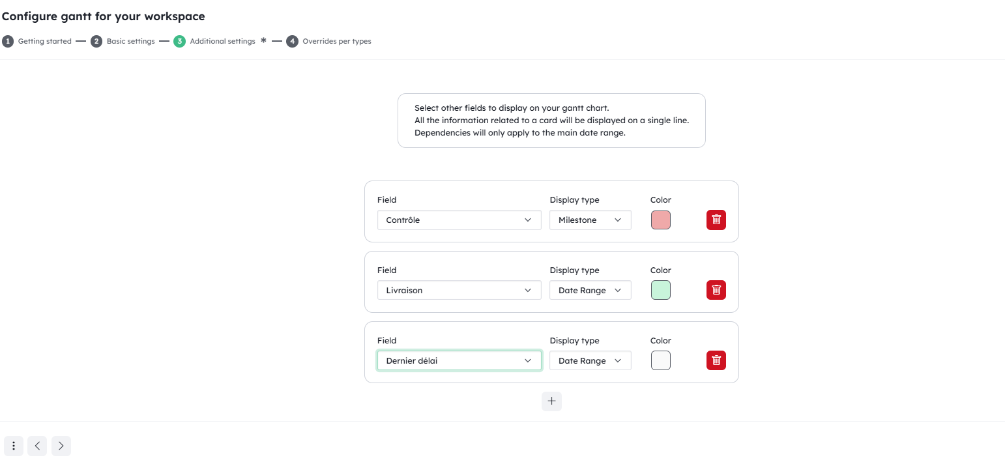1005x464 pixels.
Task: Open Livraison's Date Range display type
Action: coord(590,291)
